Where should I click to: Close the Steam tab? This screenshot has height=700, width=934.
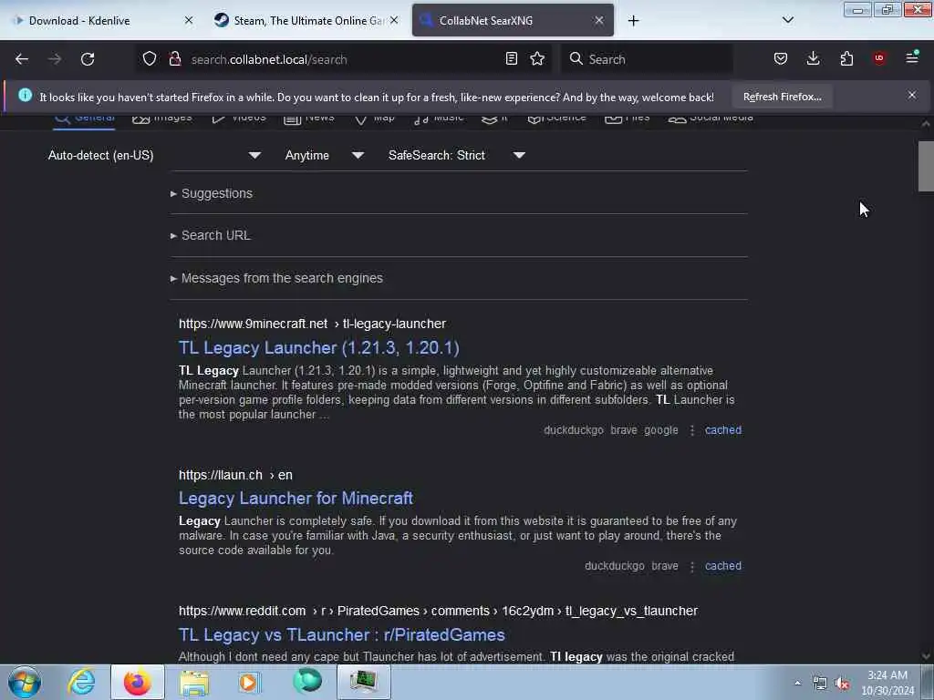(394, 20)
